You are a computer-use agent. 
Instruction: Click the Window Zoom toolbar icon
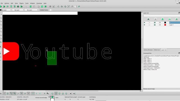pyautogui.click(x=76, y=6)
